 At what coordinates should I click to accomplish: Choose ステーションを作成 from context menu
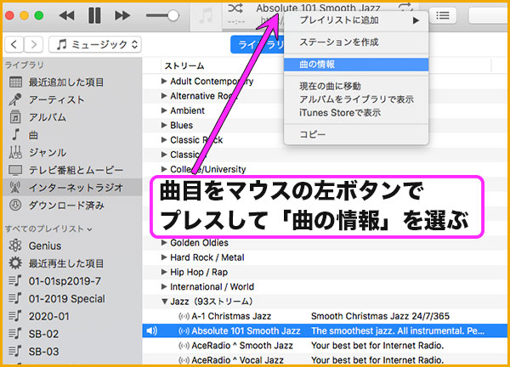click(356, 42)
